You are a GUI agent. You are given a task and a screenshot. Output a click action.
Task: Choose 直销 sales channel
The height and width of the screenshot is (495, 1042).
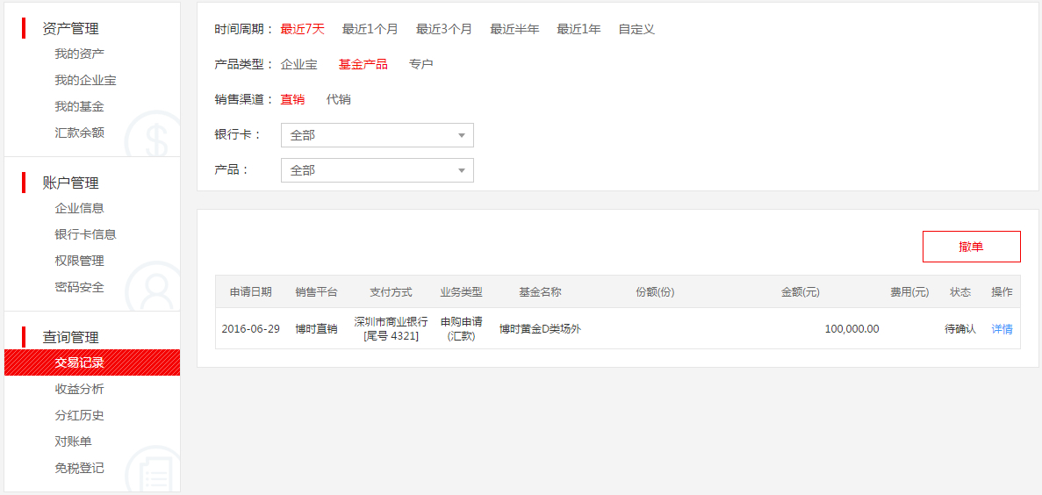[x=292, y=100]
